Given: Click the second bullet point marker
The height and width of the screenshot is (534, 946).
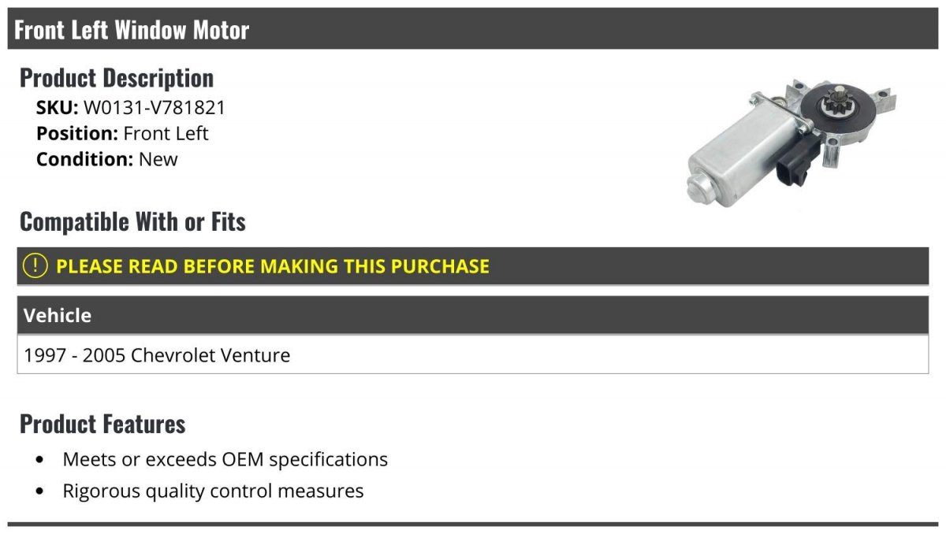Looking at the screenshot, I should coord(40,491).
